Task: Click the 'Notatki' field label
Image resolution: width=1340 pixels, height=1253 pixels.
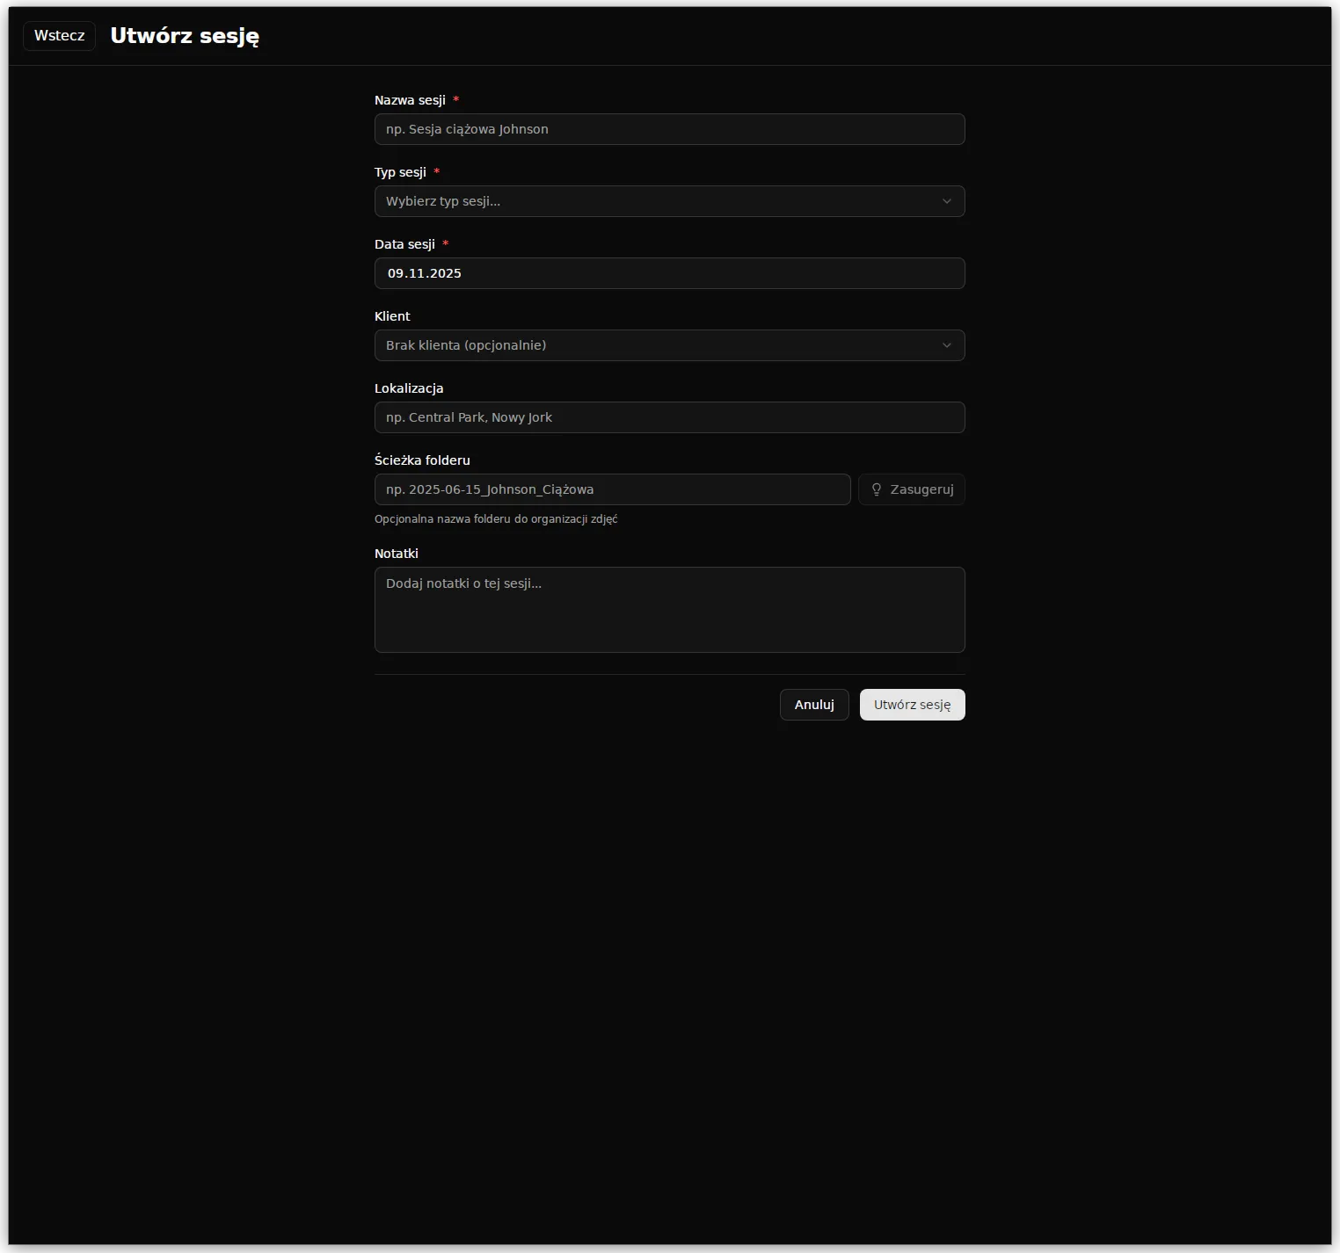Action: click(397, 554)
